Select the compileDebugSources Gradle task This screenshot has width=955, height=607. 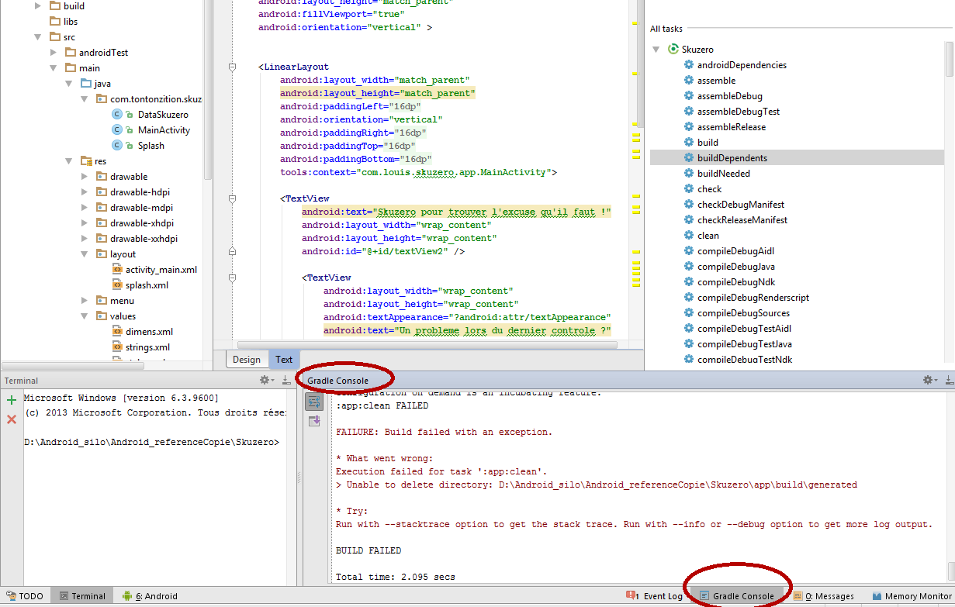coord(743,313)
